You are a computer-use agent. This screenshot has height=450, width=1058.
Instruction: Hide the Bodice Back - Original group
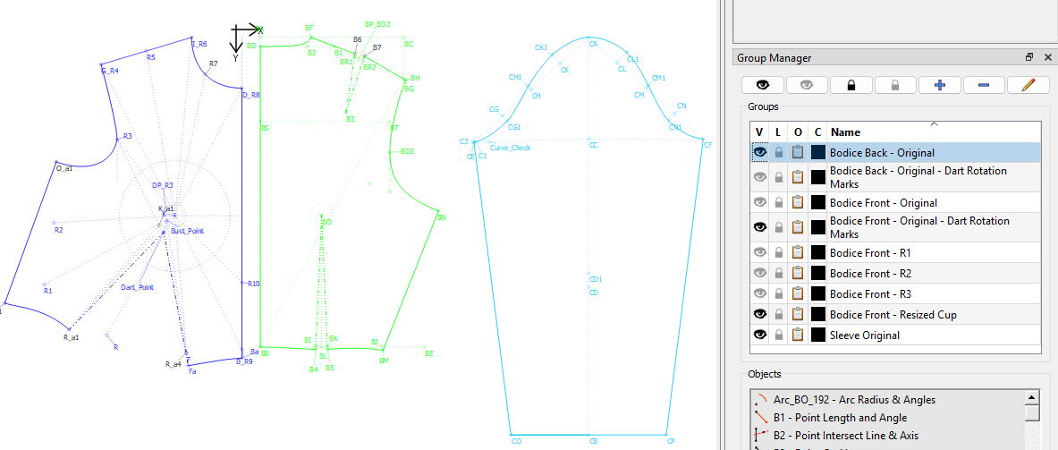(x=760, y=153)
